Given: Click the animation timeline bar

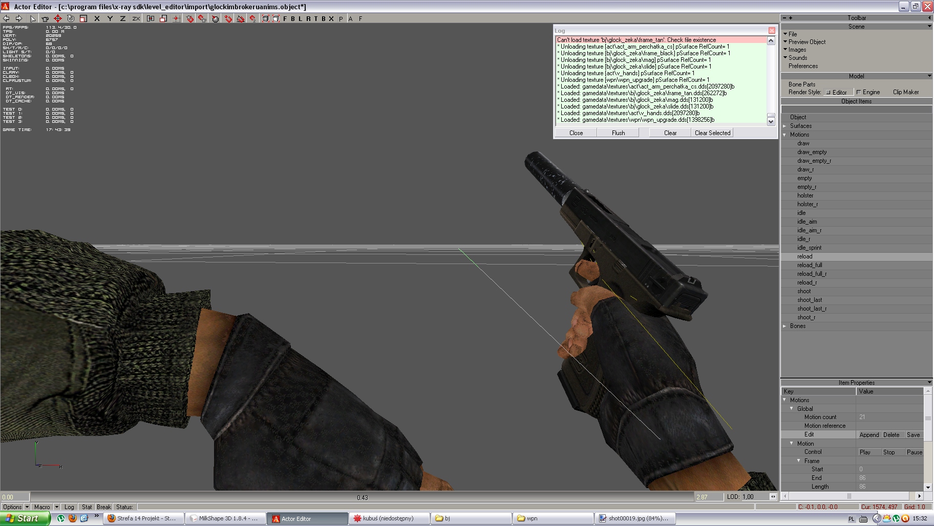Looking at the screenshot, I should pos(362,497).
